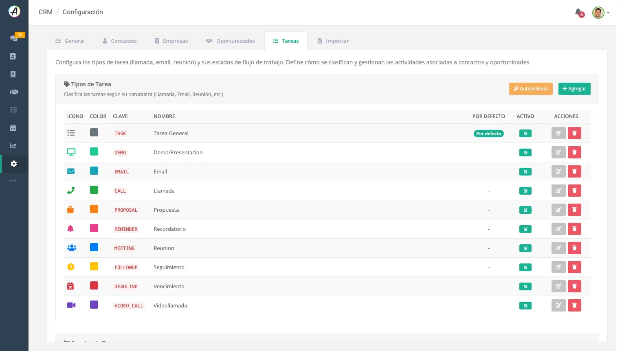This screenshot has width=622, height=351.
Task: Select the settings gear in the sidebar
Action: [14, 164]
